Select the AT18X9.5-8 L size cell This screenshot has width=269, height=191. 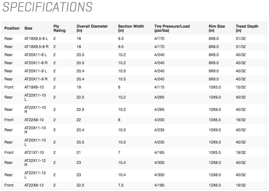[x=36, y=39]
